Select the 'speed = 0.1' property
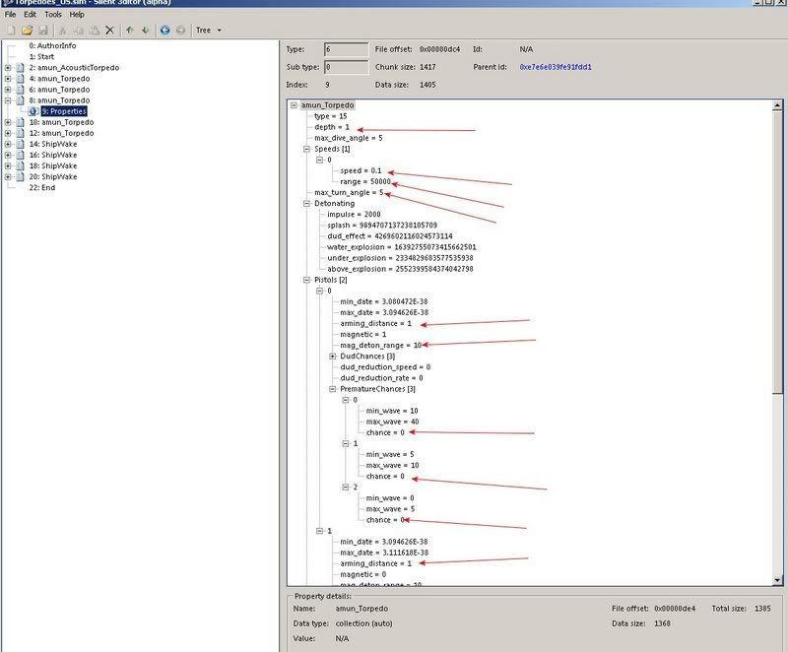This screenshot has height=652, width=788. tap(361, 170)
